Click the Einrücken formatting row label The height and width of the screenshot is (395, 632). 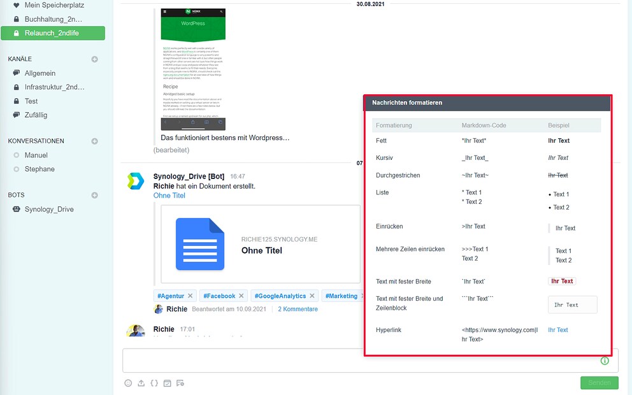tap(389, 226)
